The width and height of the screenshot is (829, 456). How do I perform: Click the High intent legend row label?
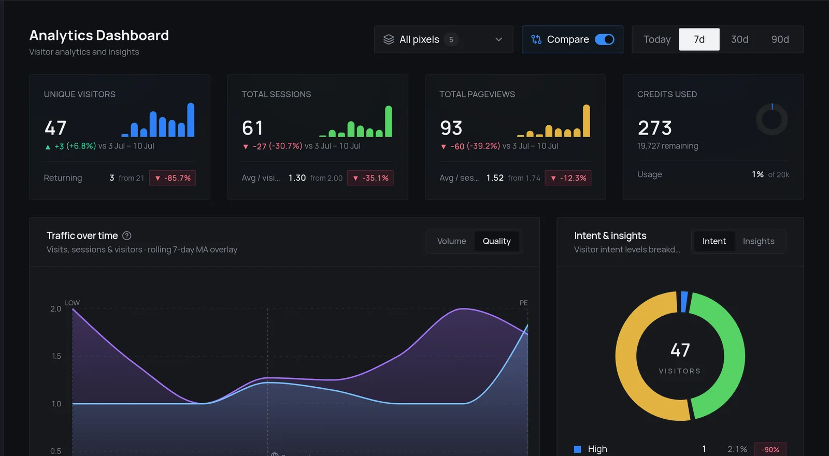pos(597,449)
